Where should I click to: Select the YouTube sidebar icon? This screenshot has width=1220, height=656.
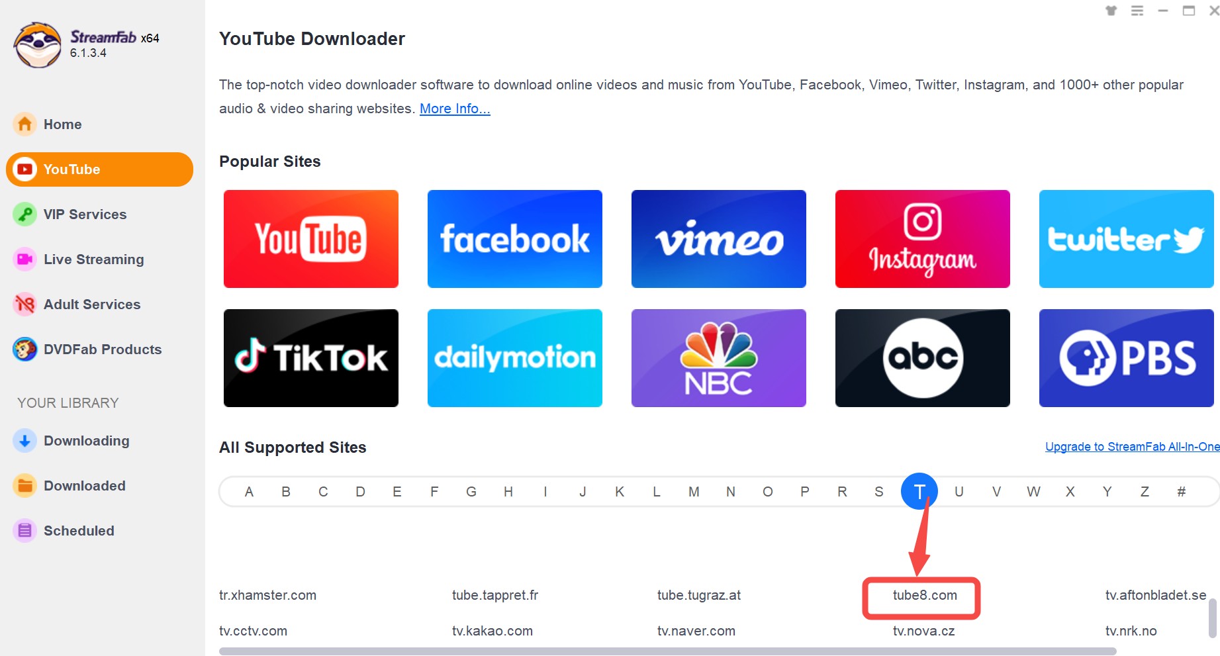pyautogui.click(x=24, y=169)
